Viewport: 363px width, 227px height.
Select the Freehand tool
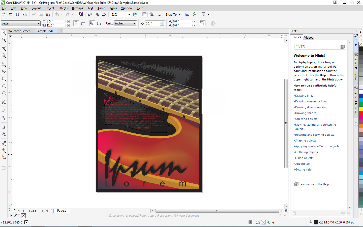4,64
